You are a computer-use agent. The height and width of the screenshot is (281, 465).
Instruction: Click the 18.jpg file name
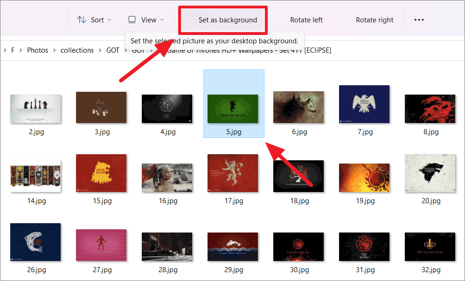coord(299,201)
